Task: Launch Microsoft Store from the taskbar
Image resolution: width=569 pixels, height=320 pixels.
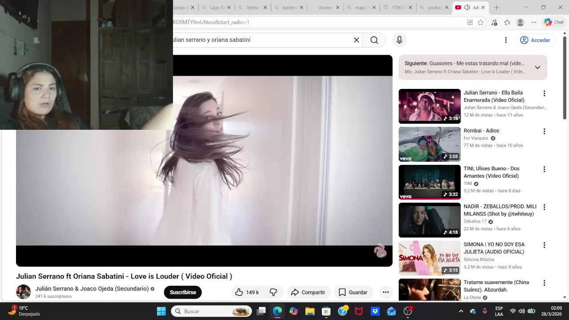Action: [x=326, y=311]
